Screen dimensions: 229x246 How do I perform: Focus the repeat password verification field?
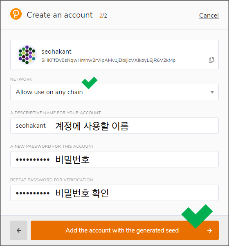114,193
